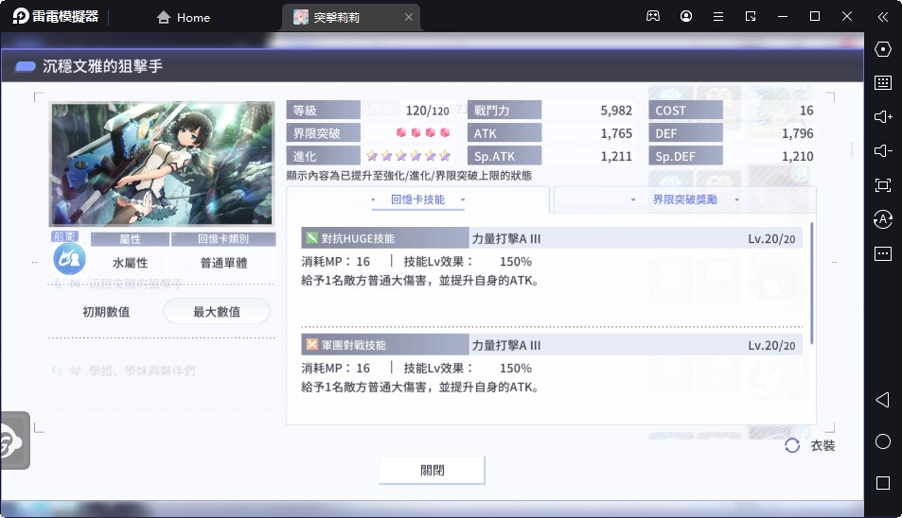Click the 沉穩文雅的狙擊手 title header
The width and height of the screenshot is (902, 518).
pyautogui.click(x=102, y=66)
